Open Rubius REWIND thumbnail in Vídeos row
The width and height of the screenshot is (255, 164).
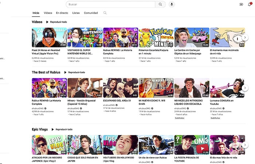(121, 38)
